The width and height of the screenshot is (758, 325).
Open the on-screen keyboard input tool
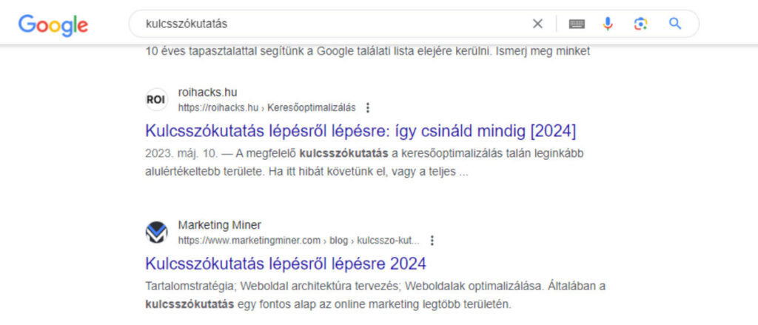point(577,24)
